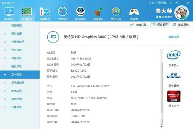Click the graphics card circle icon
The image size is (193, 129).
pos(53,37)
